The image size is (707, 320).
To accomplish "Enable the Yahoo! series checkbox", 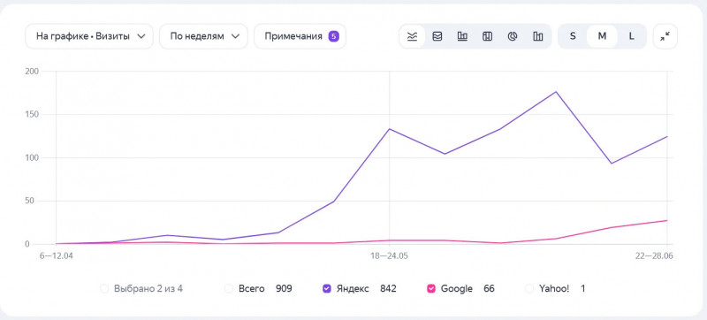I will (x=529, y=288).
